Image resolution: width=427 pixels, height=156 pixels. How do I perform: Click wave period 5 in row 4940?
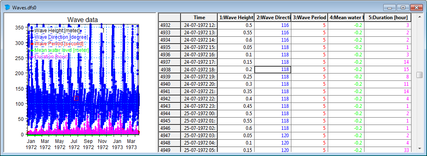pos(309,84)
